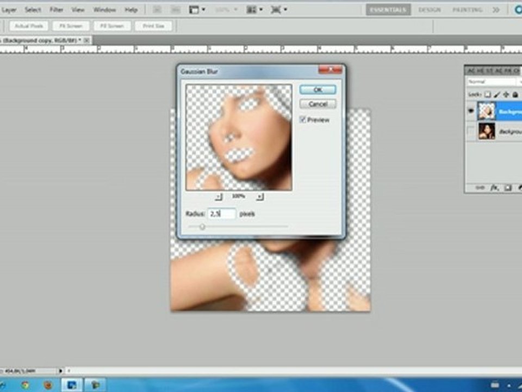This screenshot has width=522, height=392.
Task: Click the Gaussian Blur preview image
Action: (239, 137)
